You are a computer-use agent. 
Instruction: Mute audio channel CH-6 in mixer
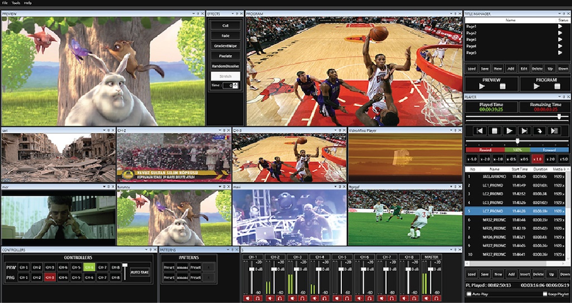coord(360,299)
